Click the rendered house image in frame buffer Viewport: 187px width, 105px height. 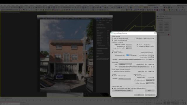point(67,56)
